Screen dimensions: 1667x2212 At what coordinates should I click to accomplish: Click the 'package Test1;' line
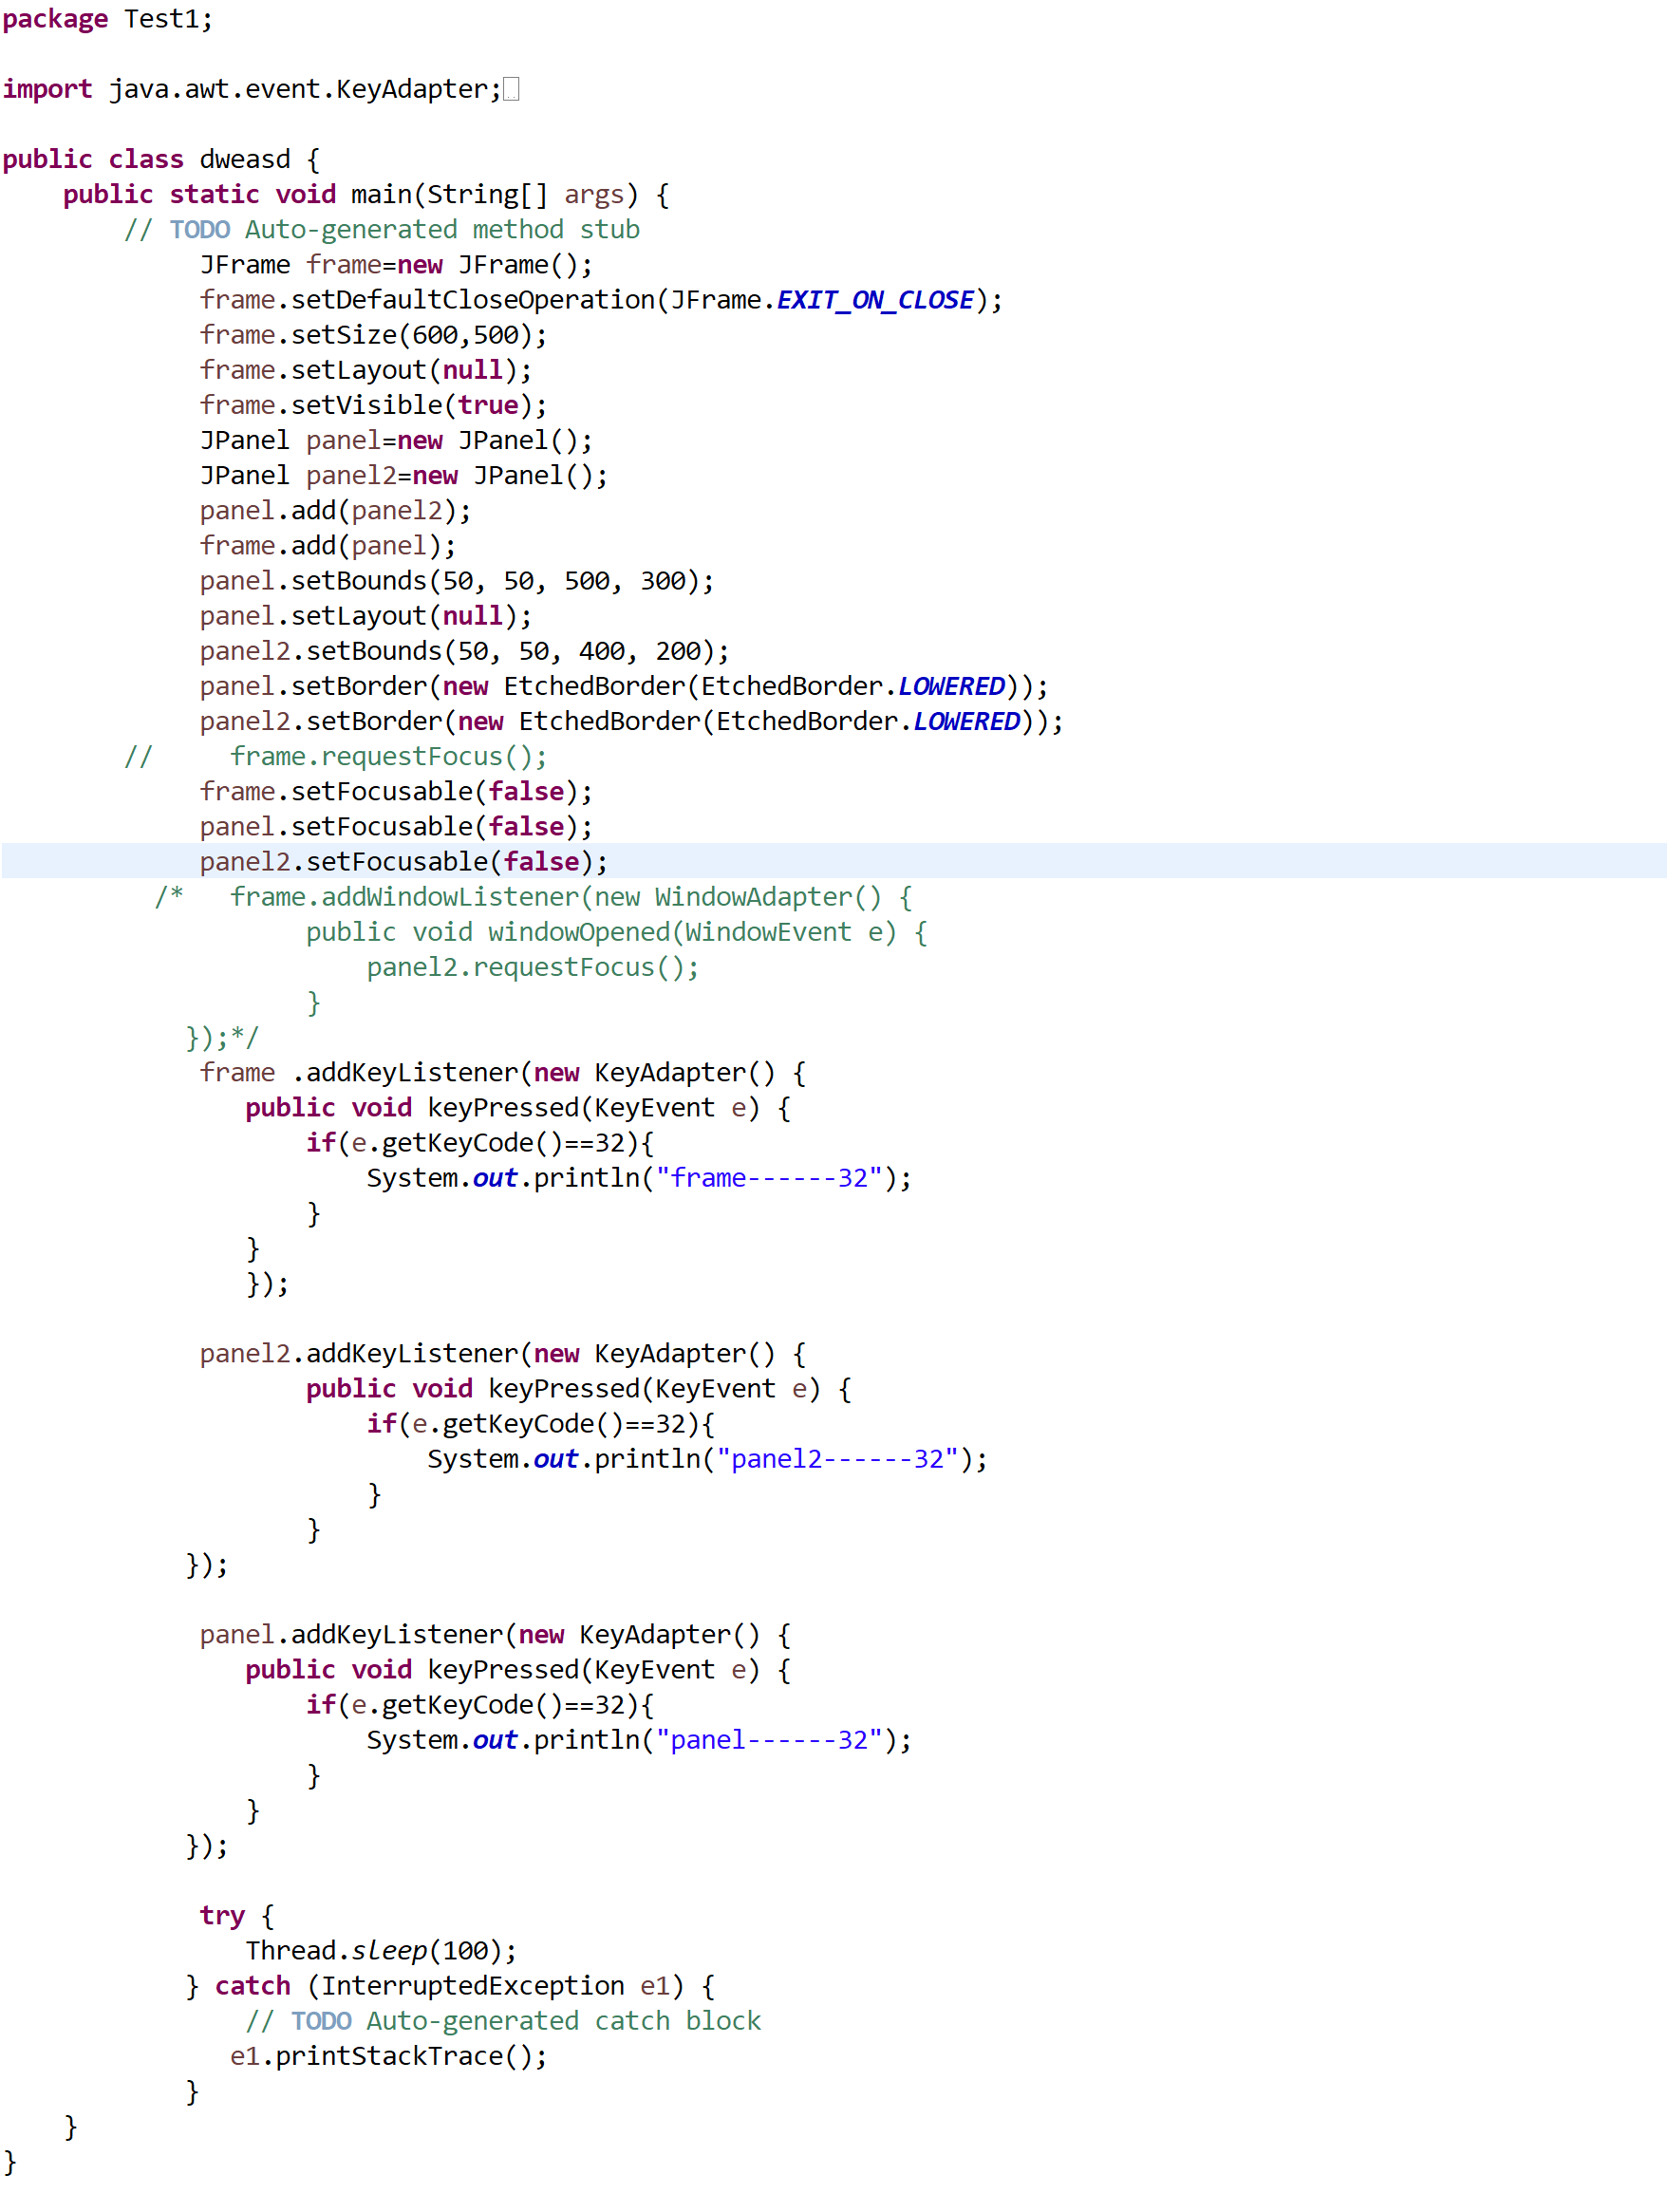coord(108,19)
